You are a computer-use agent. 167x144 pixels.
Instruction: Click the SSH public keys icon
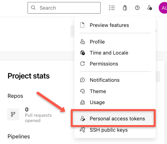click(x=83, y=130)
